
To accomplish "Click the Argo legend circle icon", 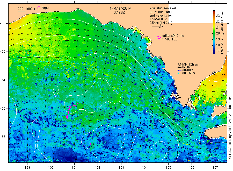I will pyautogui.click(x=39, y=8).
